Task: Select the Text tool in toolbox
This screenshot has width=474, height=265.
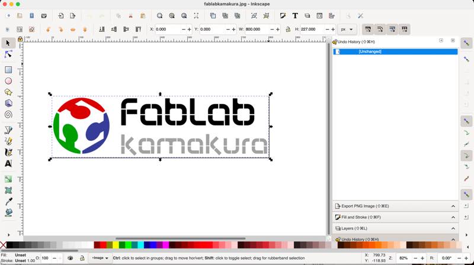Action: click(x=8, y=163)
